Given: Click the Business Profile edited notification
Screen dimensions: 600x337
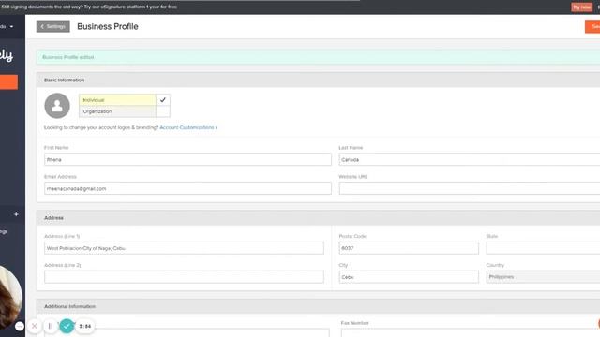Looking at the screenshot, I should (x=319, y=57).
